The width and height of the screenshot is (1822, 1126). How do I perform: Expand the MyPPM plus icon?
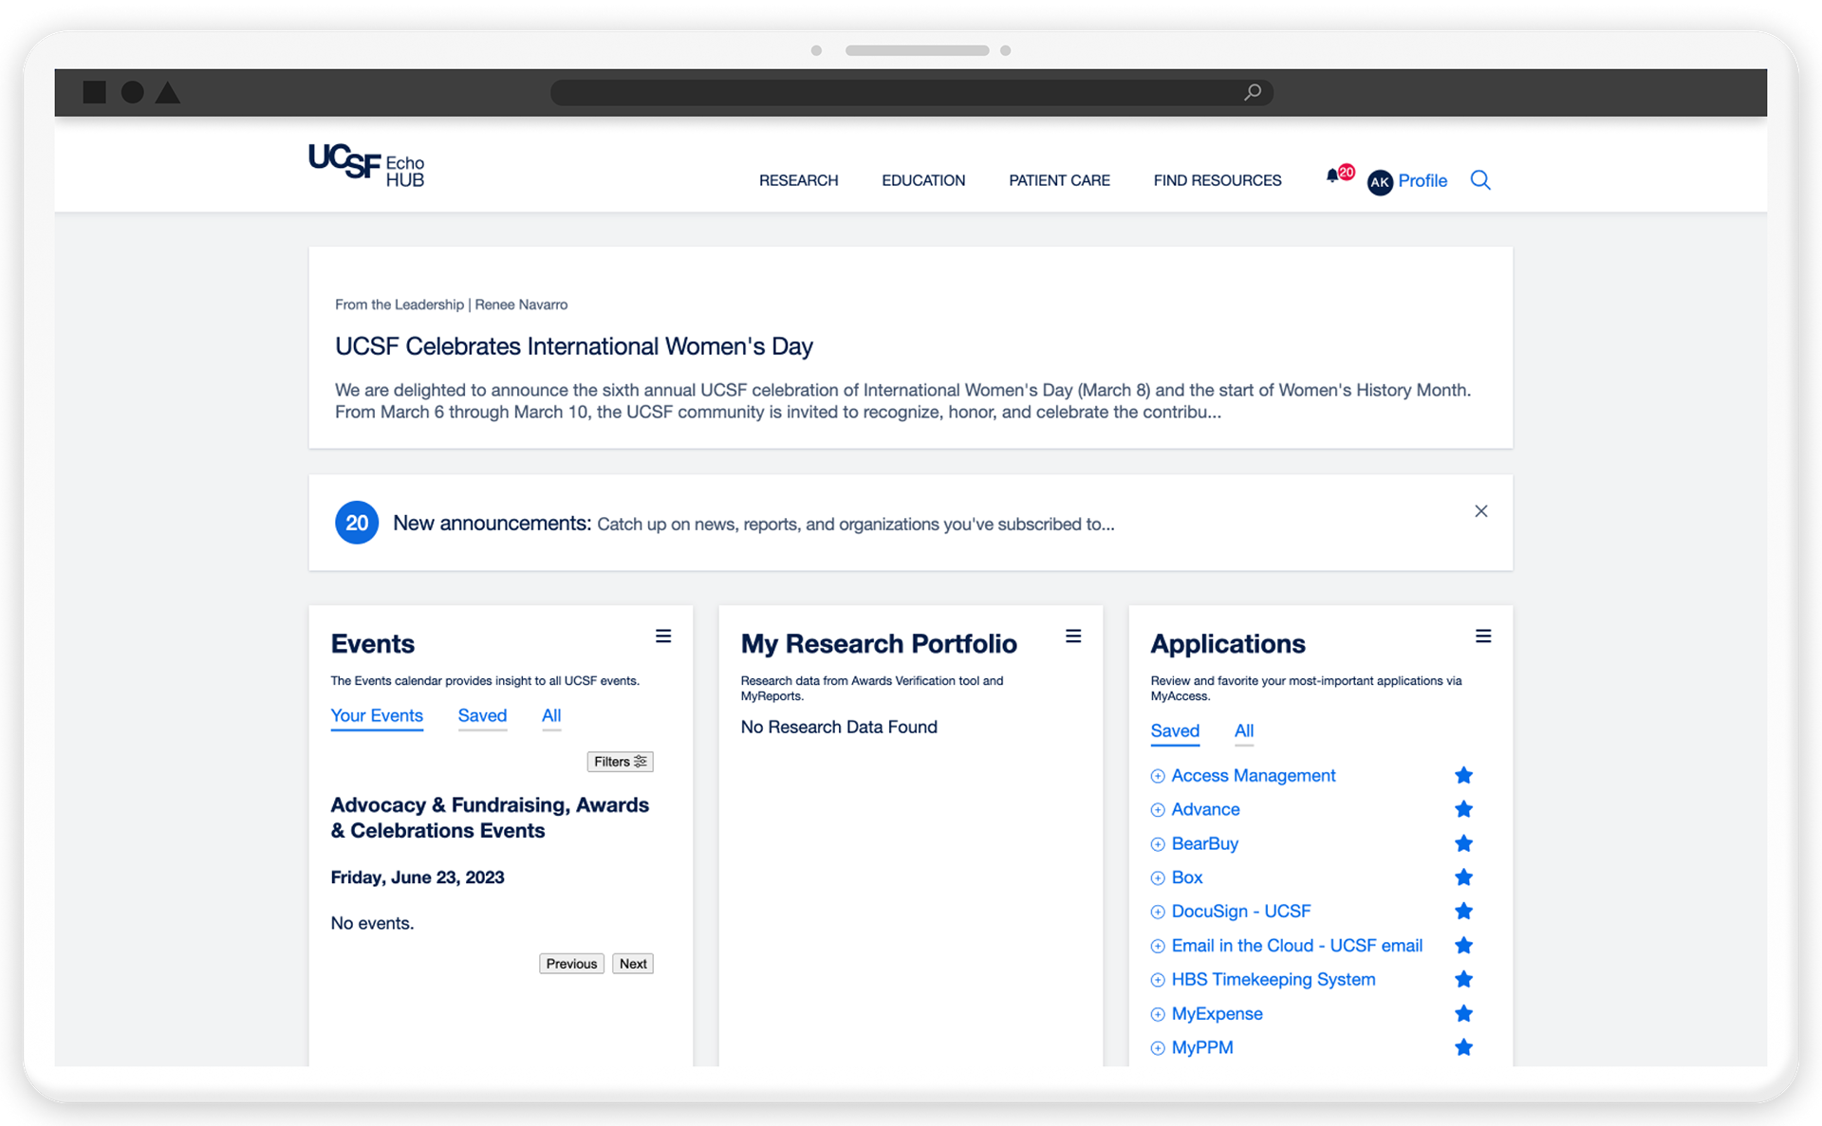[1158, 1048]
